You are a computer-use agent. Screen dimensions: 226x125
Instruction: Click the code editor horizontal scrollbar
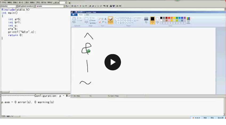click(35, 92)
